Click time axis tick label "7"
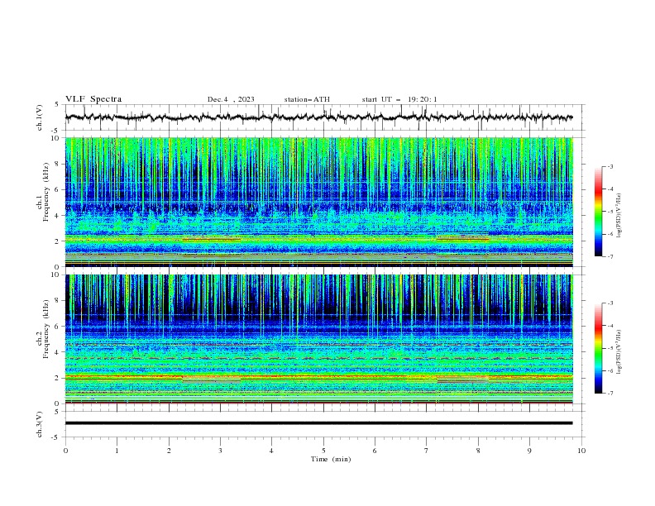 tap(426, 451)
